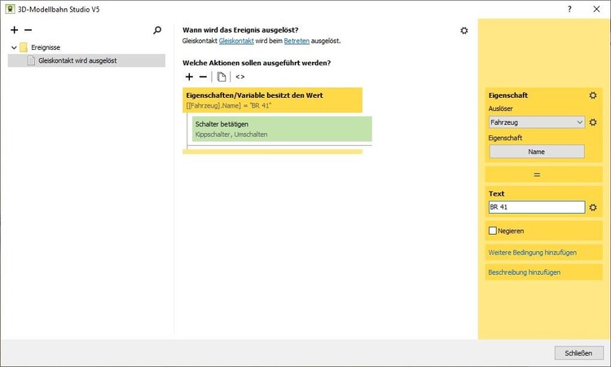Image resolution: width=611 pixels, height=367 pixels.
Task: Collapse the Ereignisse folder
Action: (x=14, y=47)
